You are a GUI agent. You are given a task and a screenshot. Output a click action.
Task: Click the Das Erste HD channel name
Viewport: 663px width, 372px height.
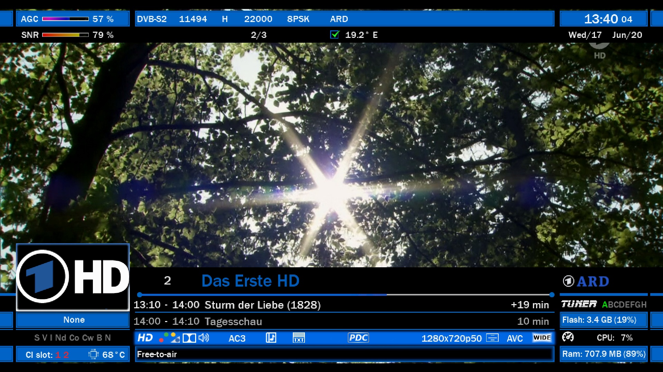[x=250, y=281]
